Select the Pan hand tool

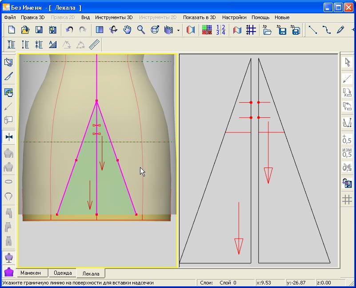click(x=127, y=30)
